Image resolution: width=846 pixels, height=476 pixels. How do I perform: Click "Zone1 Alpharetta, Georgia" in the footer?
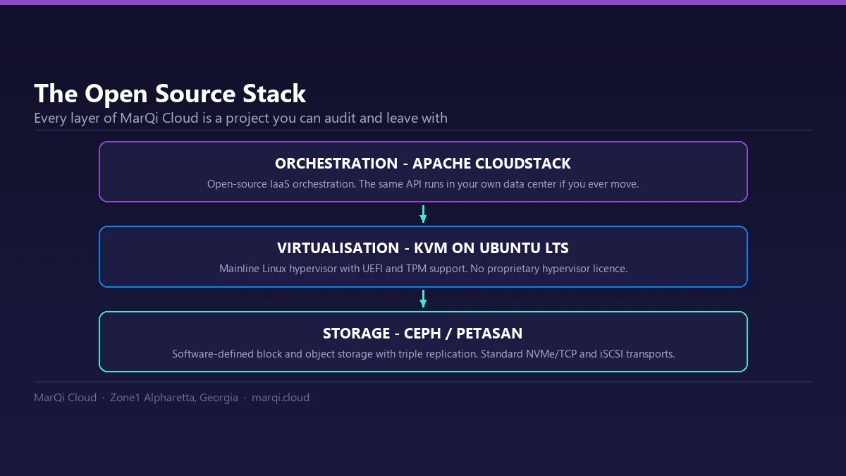point(174,398)
